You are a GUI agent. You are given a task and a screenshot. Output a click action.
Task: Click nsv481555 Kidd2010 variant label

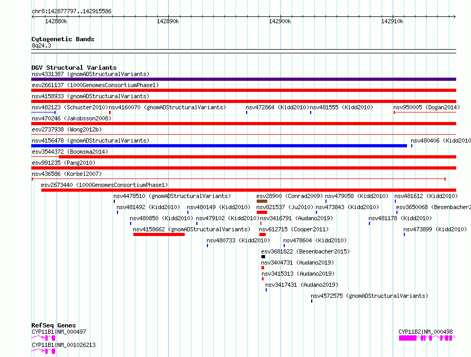[x=341, y=107]
